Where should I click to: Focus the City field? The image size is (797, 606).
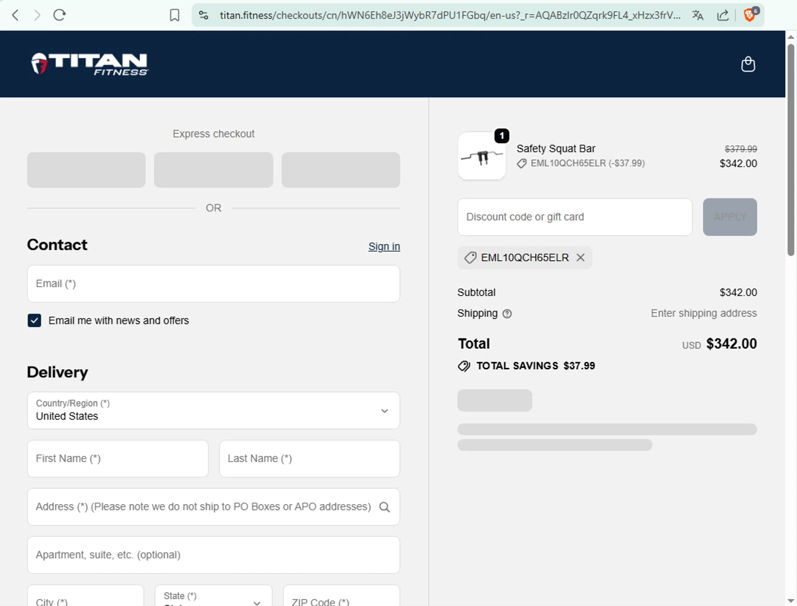(86, 596)
